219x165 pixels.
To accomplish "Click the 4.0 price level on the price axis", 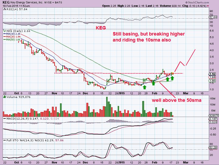I will coord(212,50).
